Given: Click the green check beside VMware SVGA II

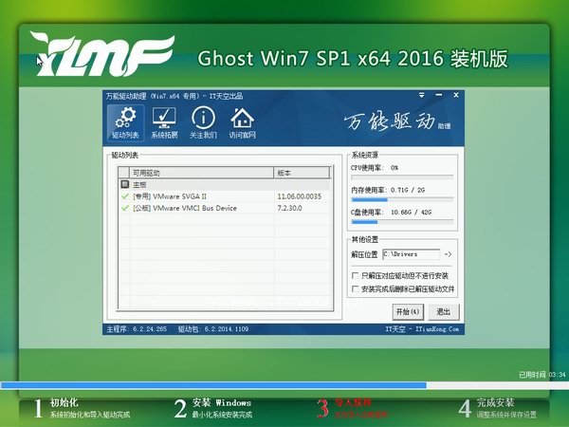Looking at the screenshot, I should (125, 195).
